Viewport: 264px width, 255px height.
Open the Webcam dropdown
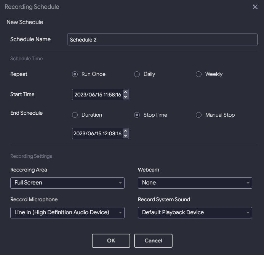coord(195,183)
